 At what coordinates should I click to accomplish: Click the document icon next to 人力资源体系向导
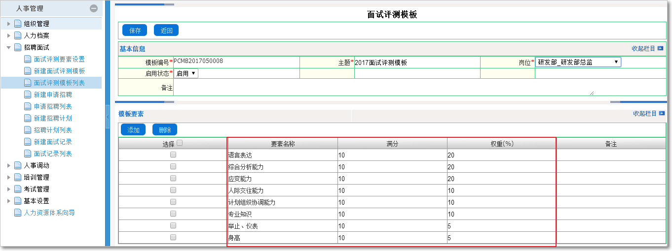click(x=18, y=213)
